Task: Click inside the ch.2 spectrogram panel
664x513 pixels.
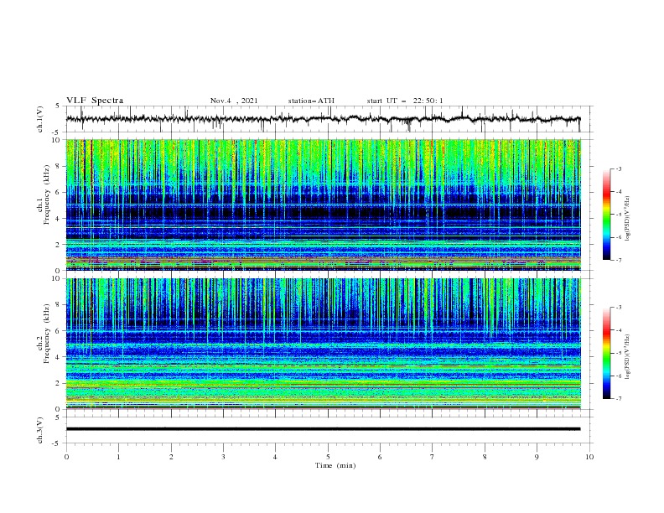Action: click(324, 344)
